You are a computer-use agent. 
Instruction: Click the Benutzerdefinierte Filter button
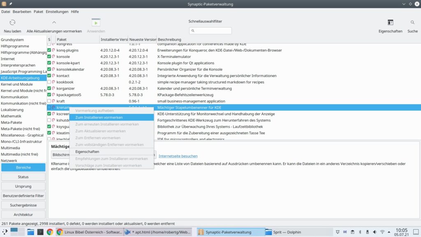[x=23, y=195]
